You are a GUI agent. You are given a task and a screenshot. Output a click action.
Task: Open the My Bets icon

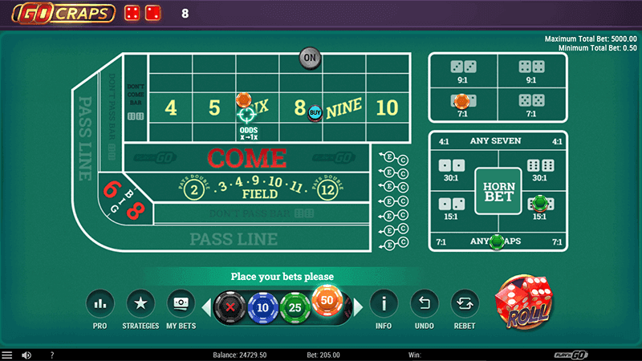point(181,304)
